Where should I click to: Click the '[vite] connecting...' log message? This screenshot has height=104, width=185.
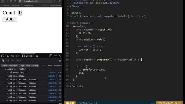16,73
